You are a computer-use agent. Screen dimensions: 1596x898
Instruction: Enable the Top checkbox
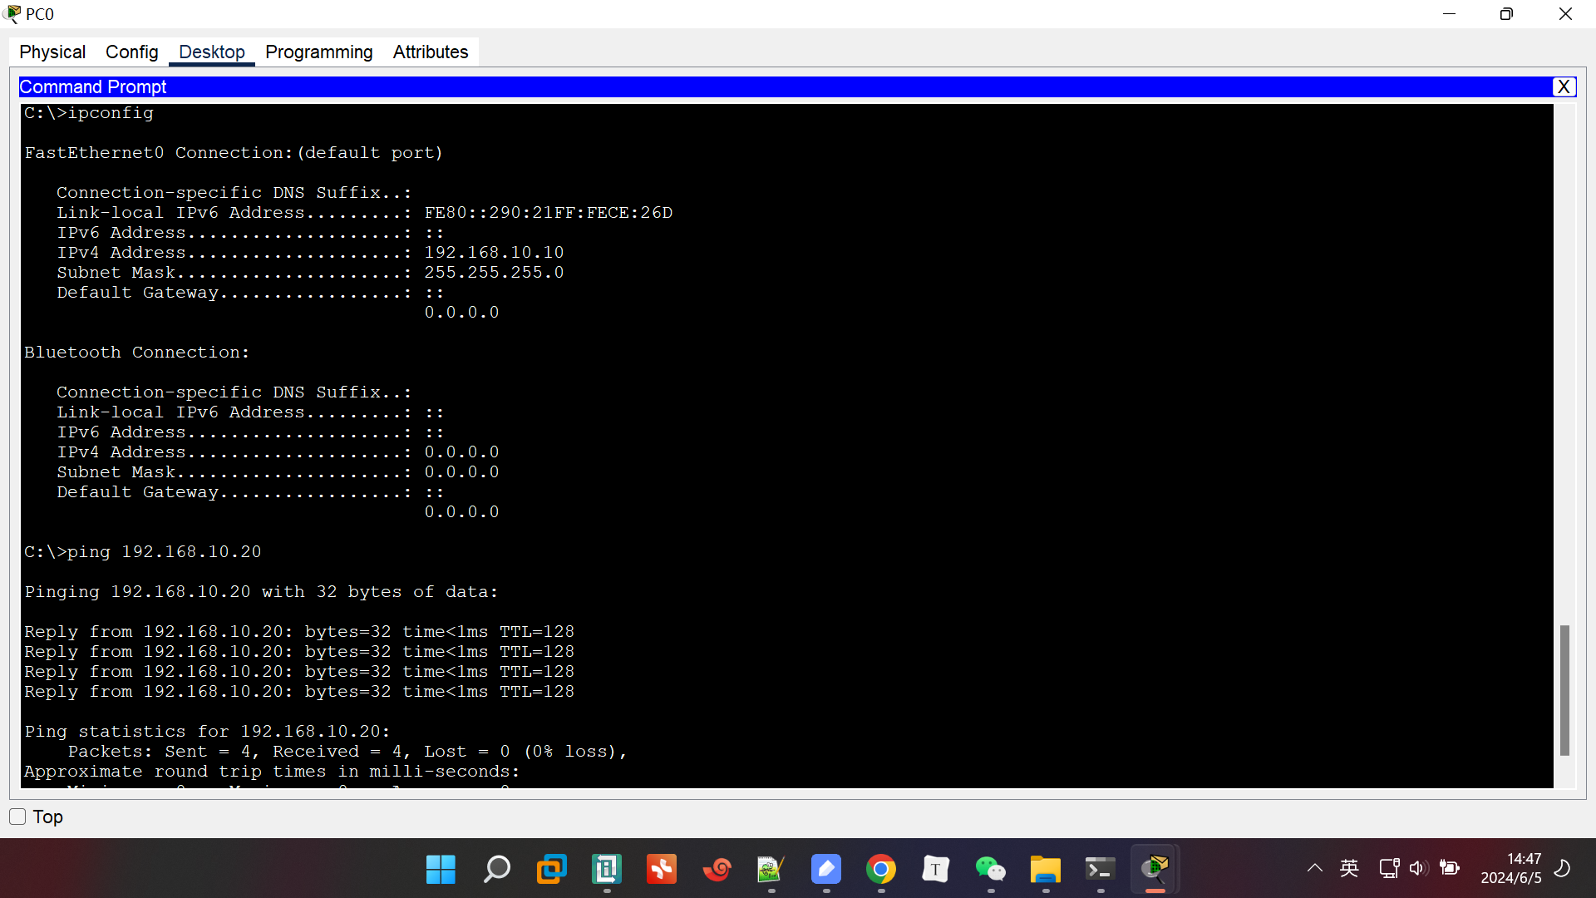17,817
